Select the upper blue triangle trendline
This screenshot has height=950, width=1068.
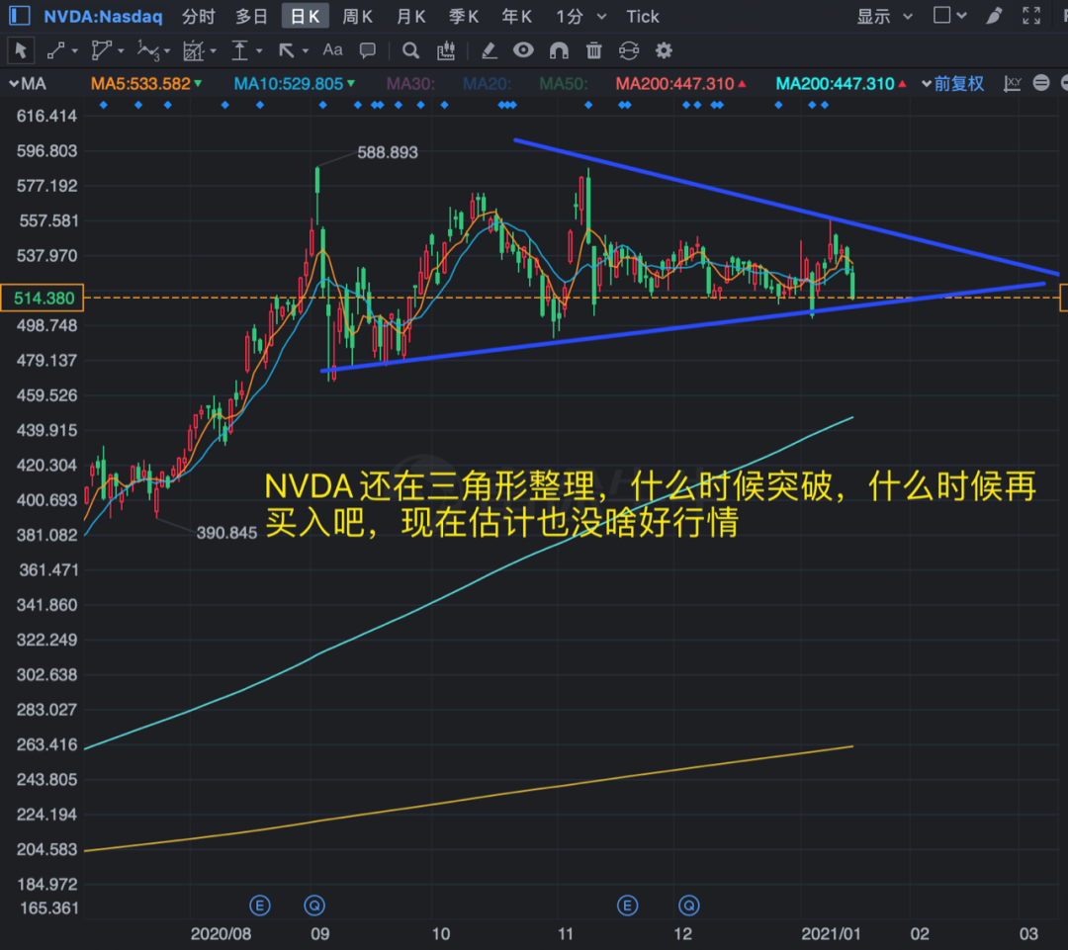pos(787,207)
